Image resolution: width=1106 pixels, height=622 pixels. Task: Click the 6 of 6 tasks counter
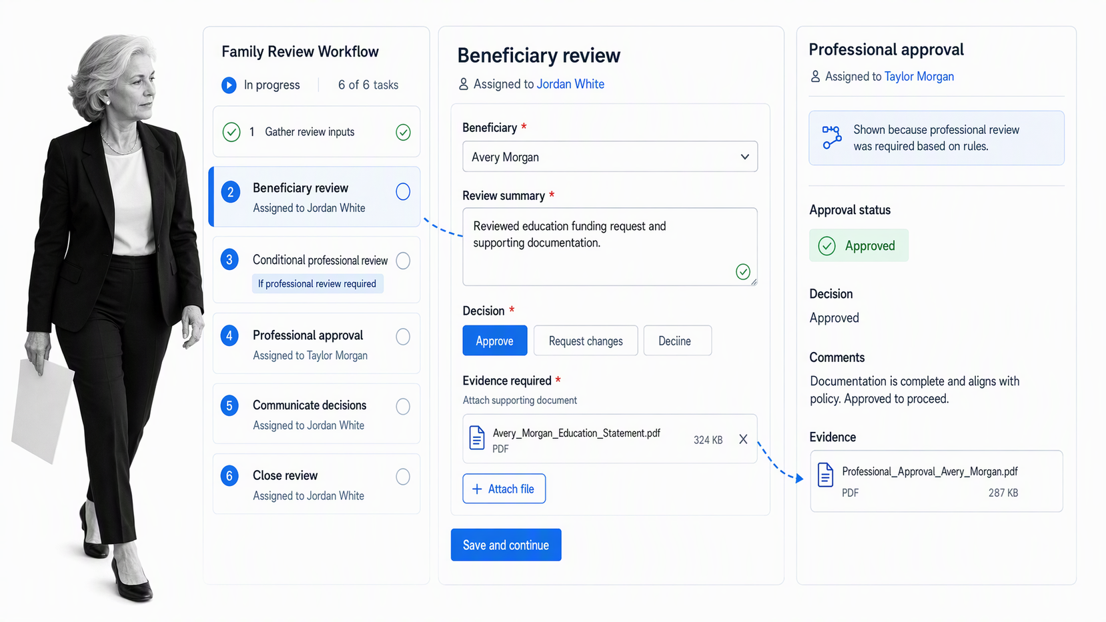pos(368,85)
